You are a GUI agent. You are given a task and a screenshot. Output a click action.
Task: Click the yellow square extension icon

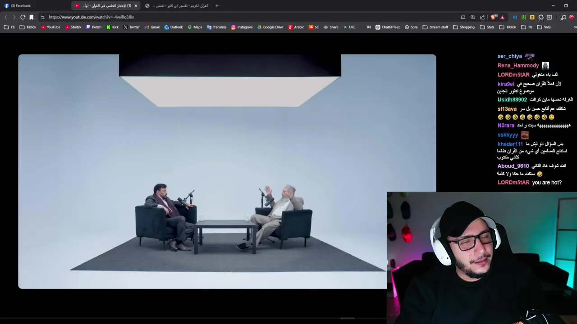[532, 17]
